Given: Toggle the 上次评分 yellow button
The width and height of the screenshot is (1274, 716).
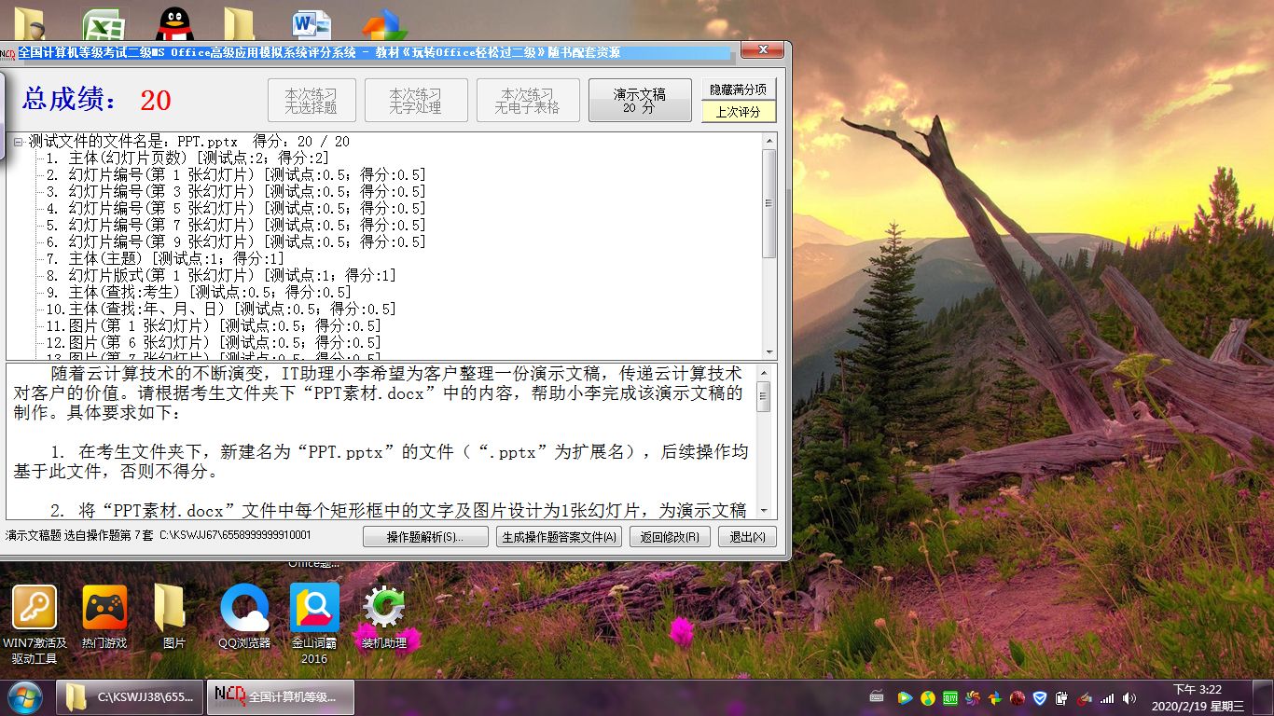Looking at the screenshot, I should click(x=738, y=112).
